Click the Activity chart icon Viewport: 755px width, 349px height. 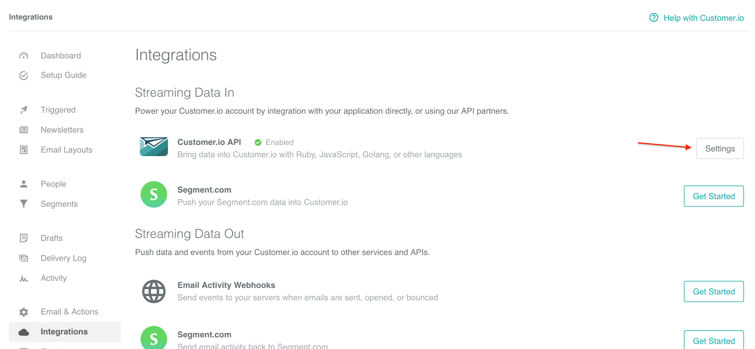click(24, 278)
